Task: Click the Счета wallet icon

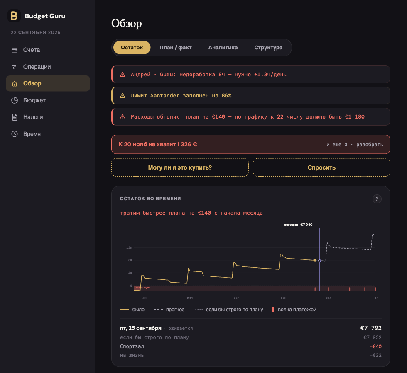Action: 15,50
